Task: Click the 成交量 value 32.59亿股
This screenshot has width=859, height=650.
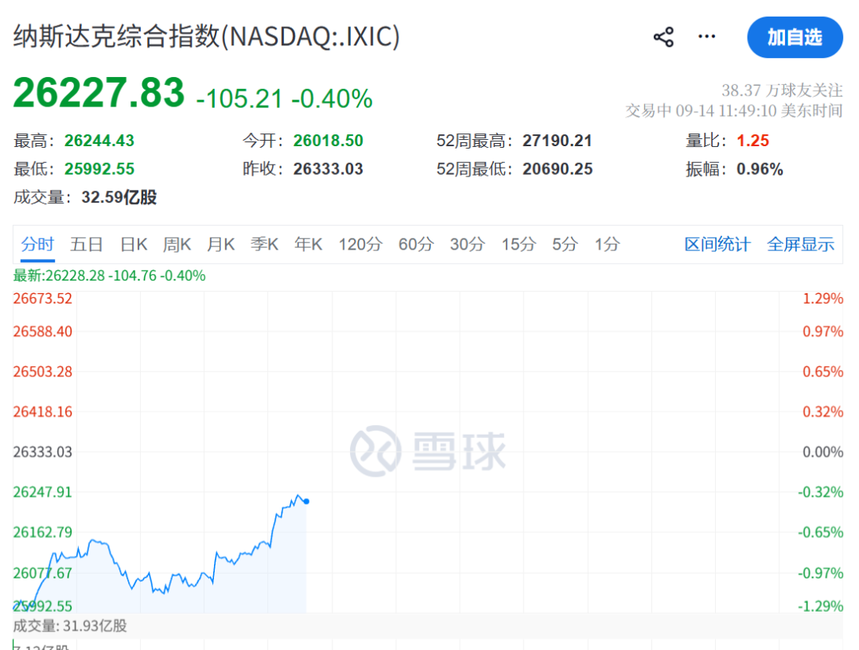Action: (119, 197)
